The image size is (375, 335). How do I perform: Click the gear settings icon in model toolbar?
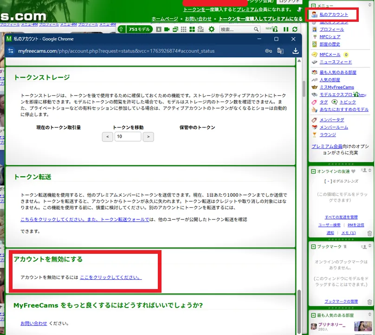point(212,29)
